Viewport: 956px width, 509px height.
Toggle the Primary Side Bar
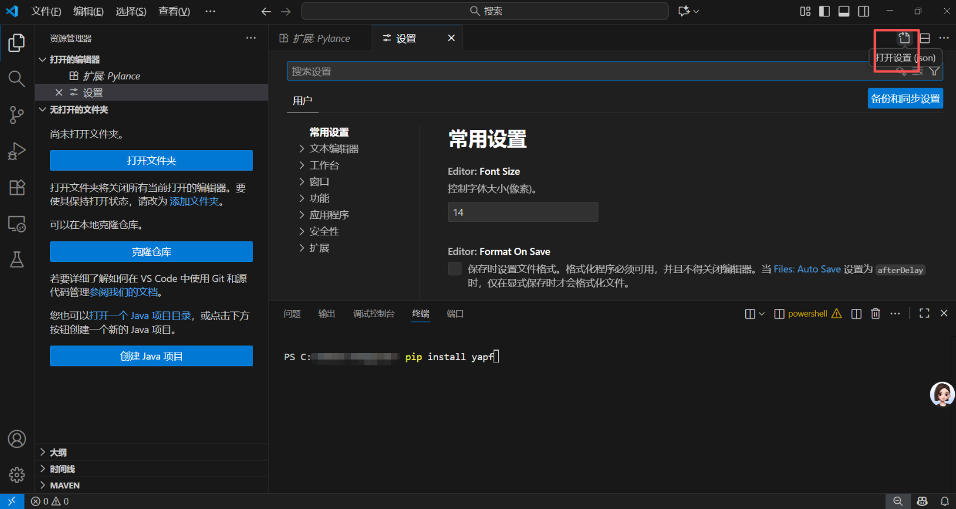[x=824, y=11]
